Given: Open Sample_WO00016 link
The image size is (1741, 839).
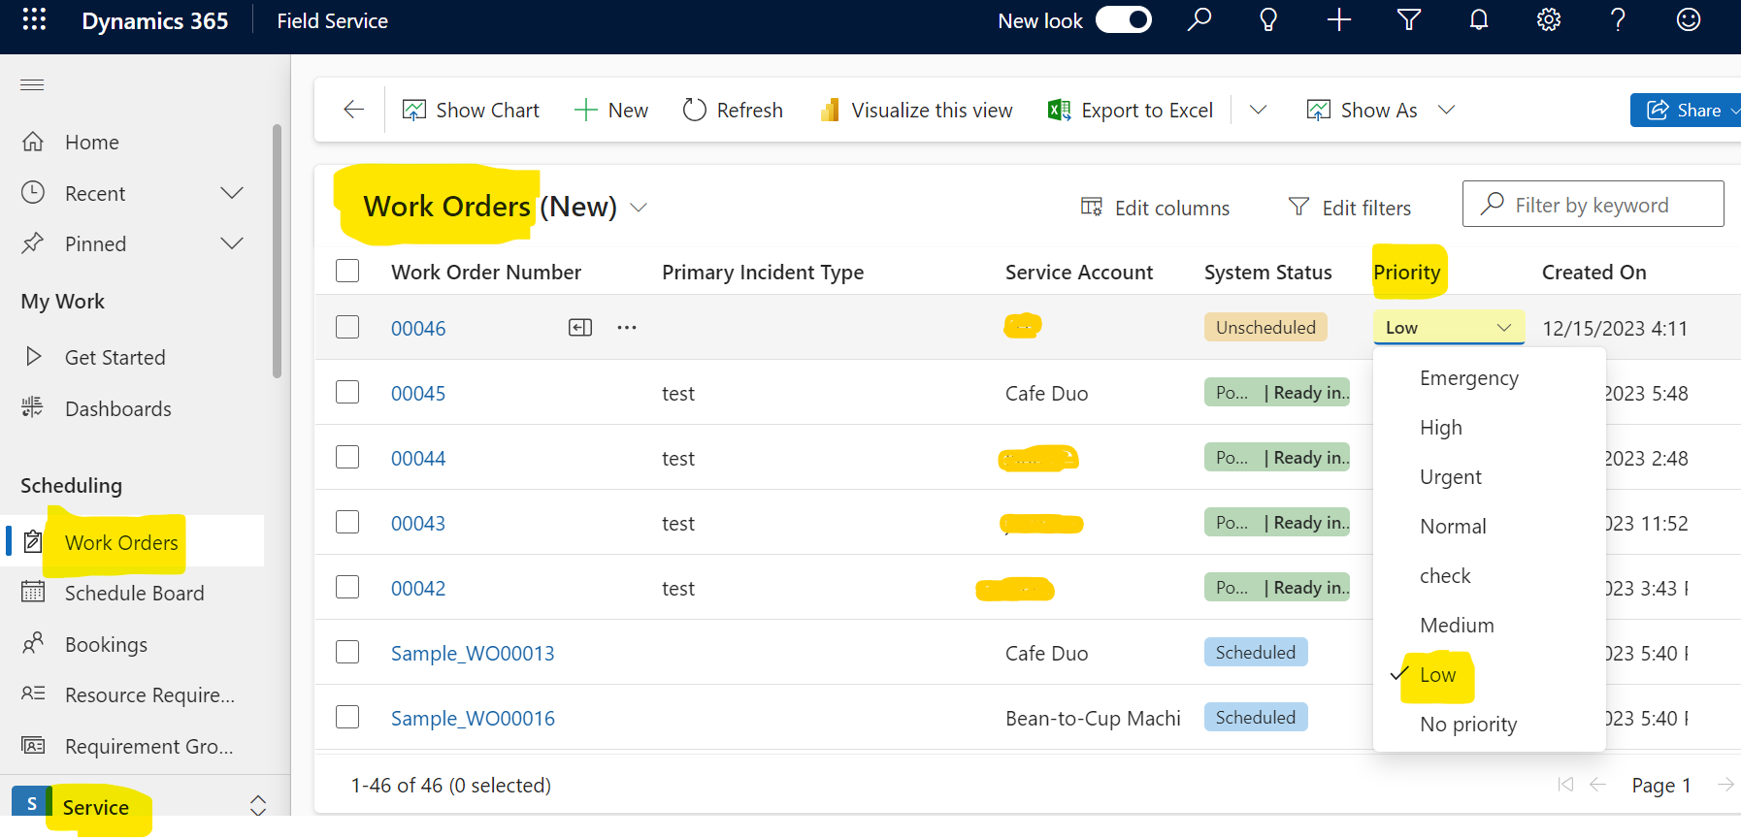Looking at the screenshot, I should [x=473, y=719].
